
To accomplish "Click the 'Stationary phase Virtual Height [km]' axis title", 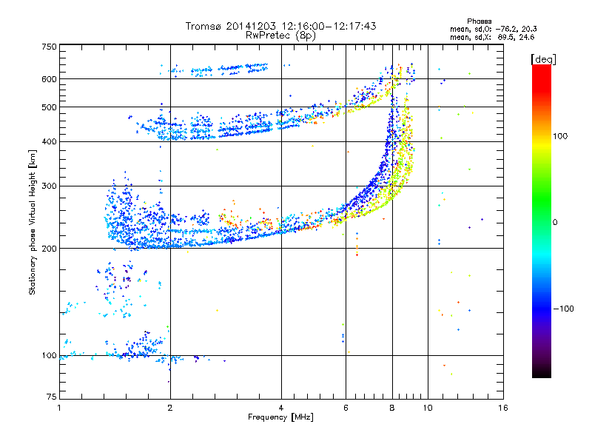I will [33, 222].
